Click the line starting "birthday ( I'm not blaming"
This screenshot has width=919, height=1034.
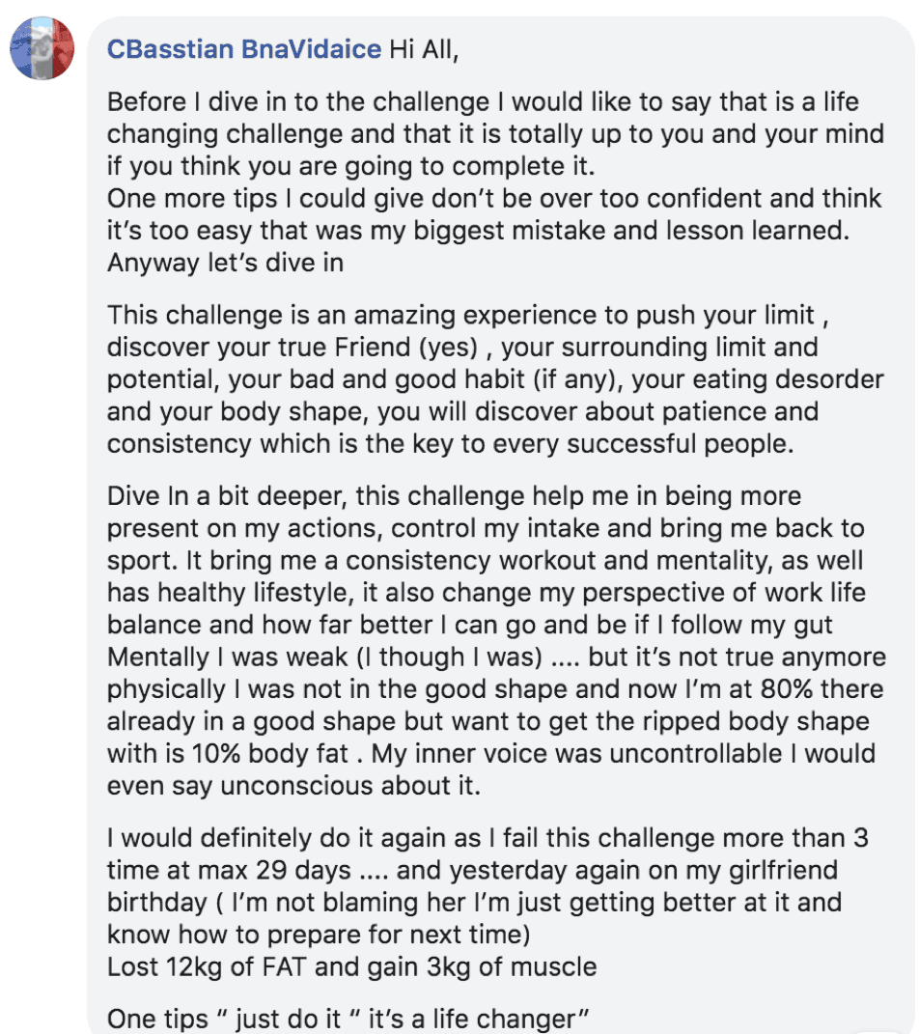pyautogui.click(x=474, y=904)
